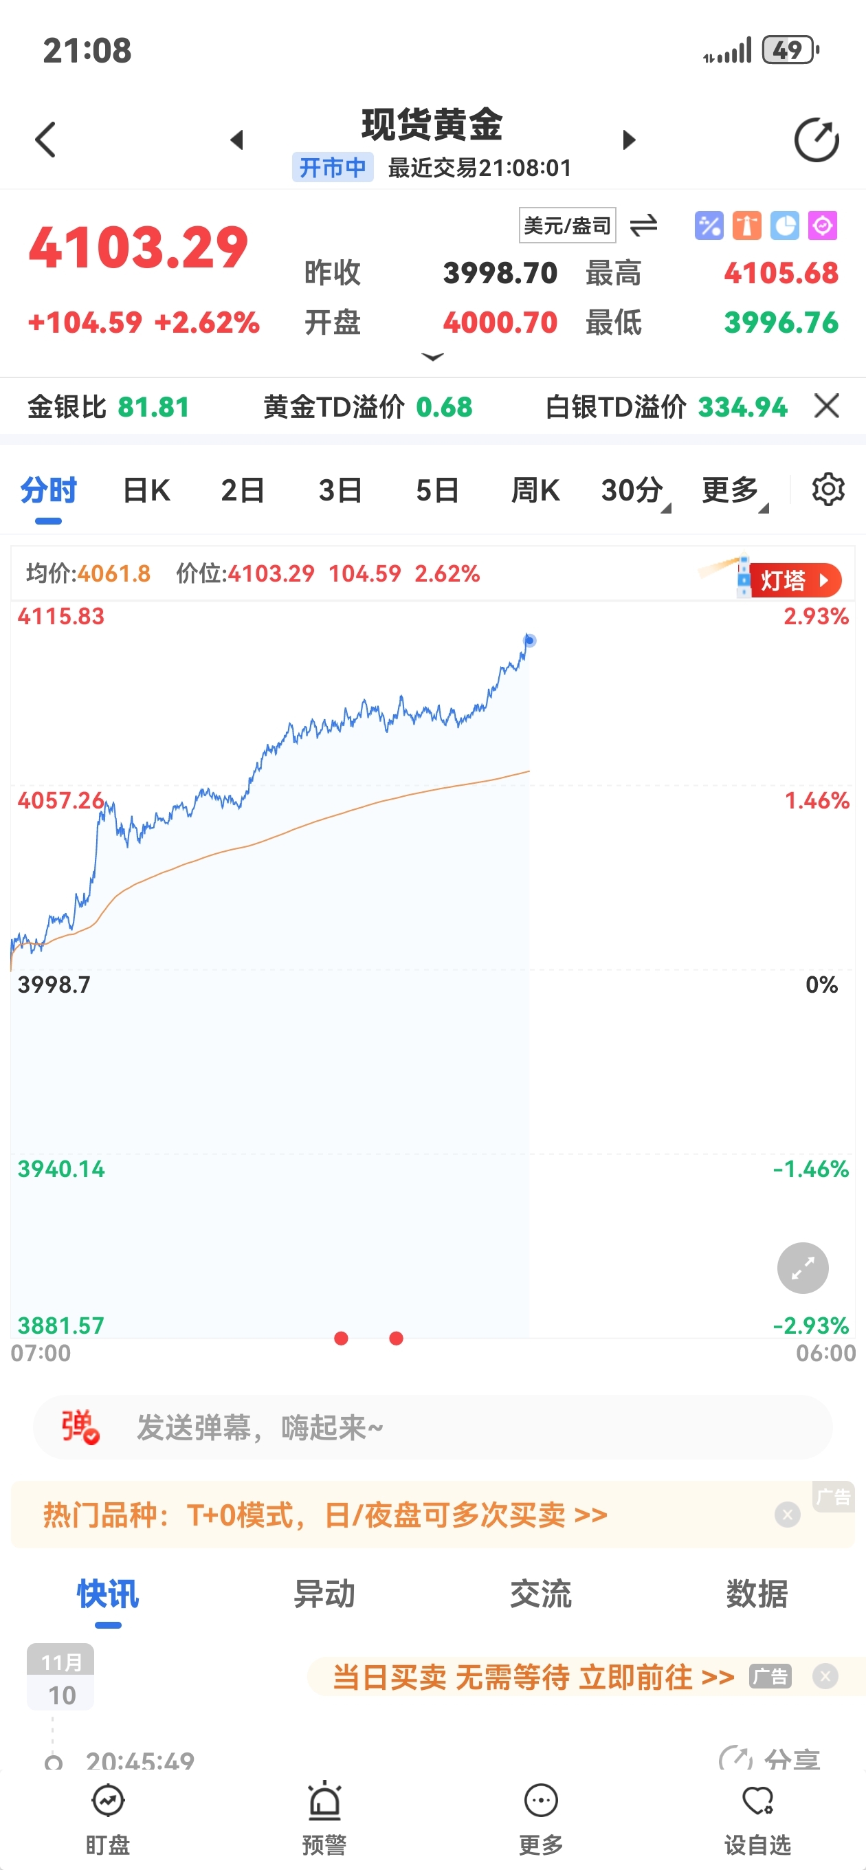
Task: Tap the 灯塔 button on chart
Action: click(x=794, y=581)
